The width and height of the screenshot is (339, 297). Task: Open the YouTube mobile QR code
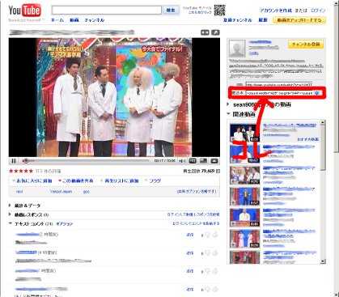(x=219, y=11)
